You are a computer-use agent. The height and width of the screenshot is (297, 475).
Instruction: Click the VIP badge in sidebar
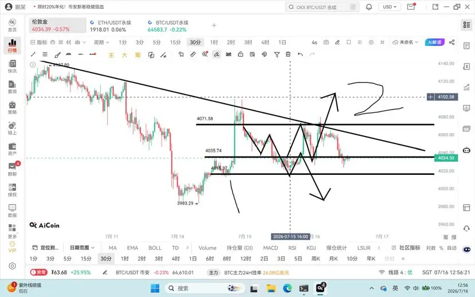tap(12, 247)
